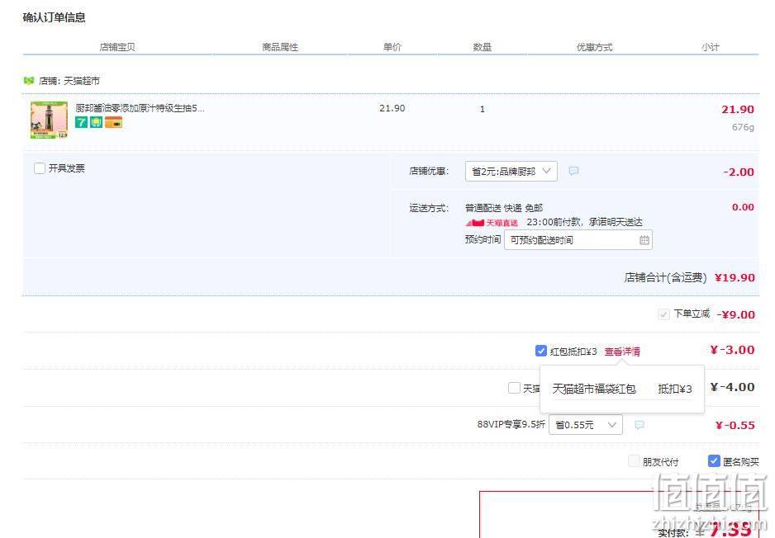775x538 pixels.
Task: Click the 88VIP专享9.5折 label
Action: click(x=511, y=424)
